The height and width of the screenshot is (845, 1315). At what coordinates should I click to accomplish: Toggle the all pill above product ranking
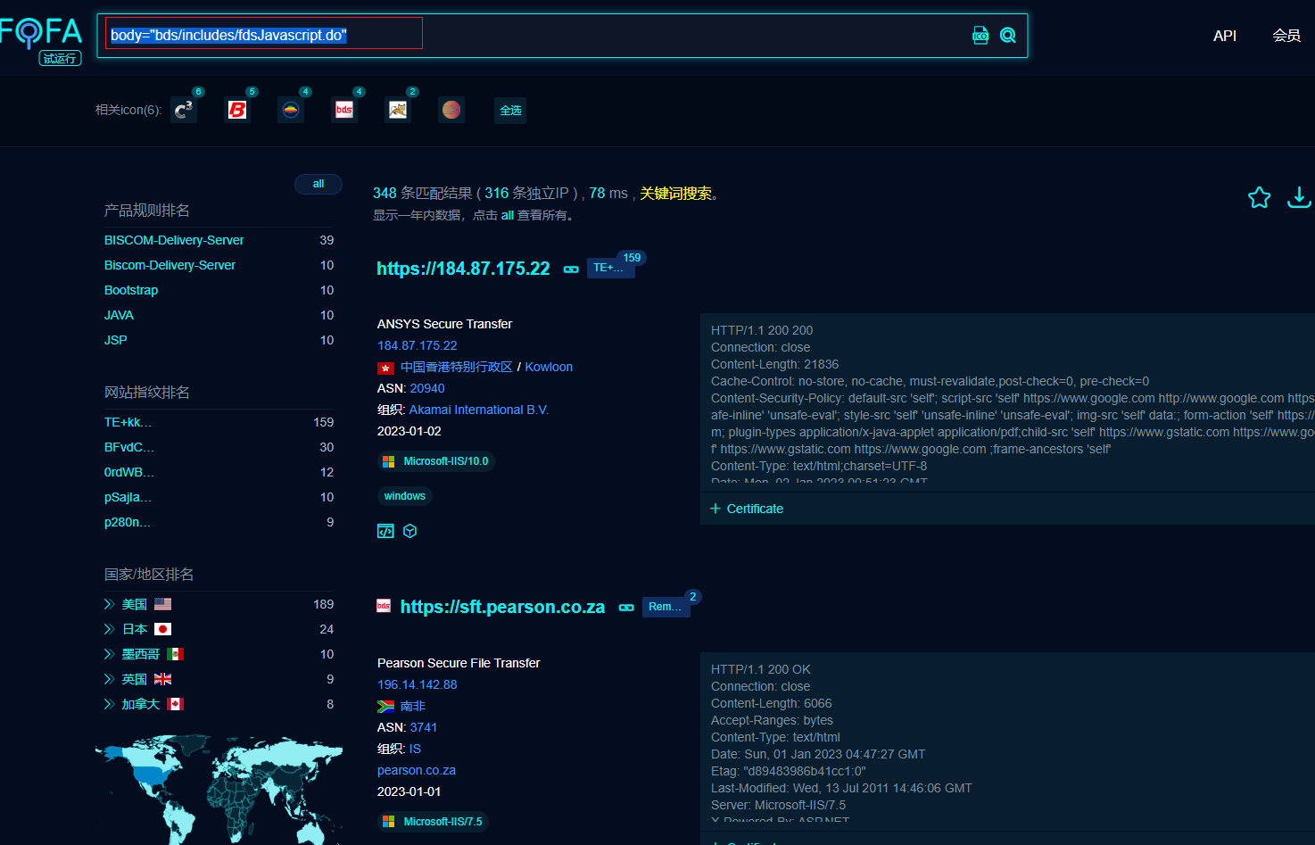pos(318,184)
